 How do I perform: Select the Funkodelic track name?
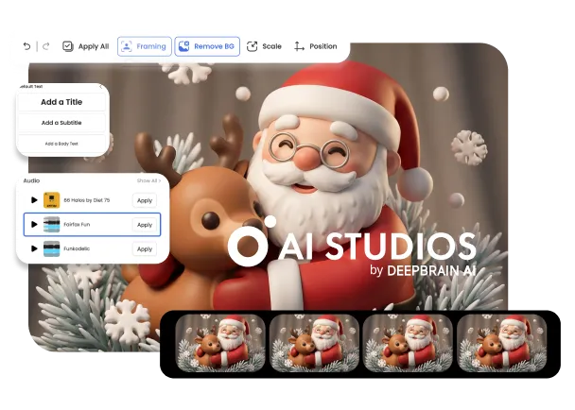[x=77, y=248]
